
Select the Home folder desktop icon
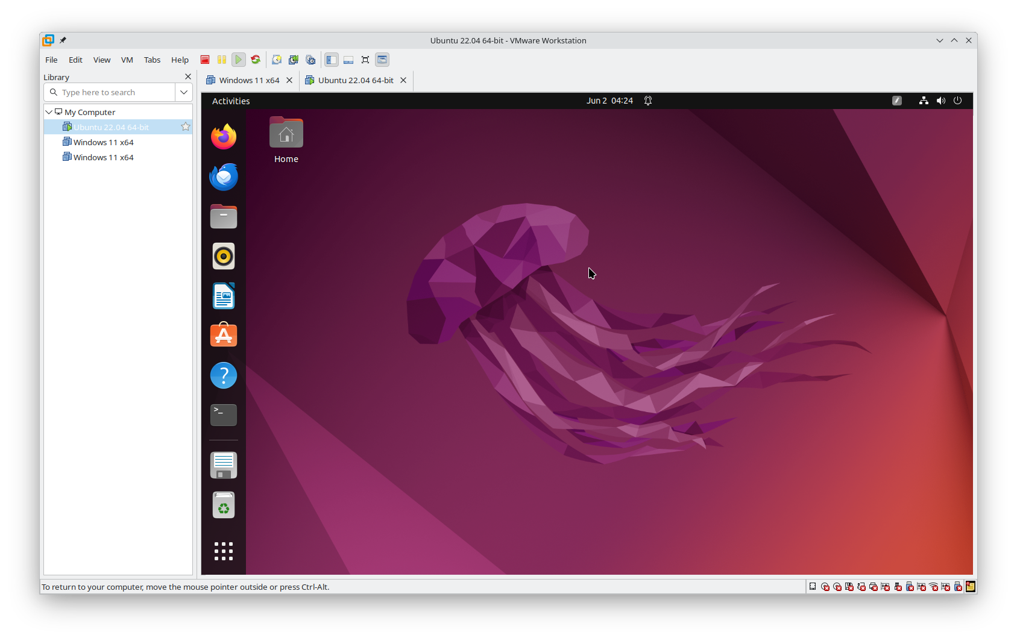(286, 140)
